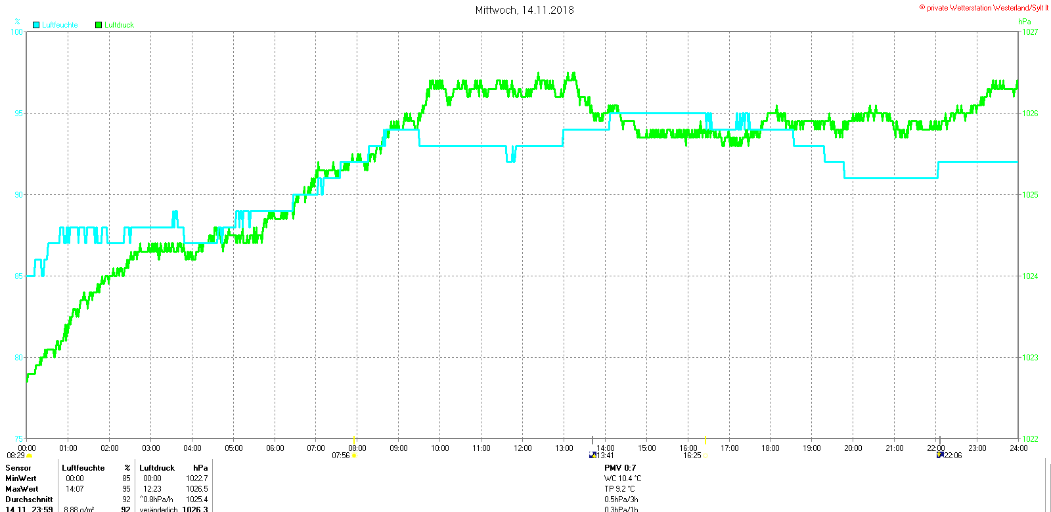
Task: Click the 06:00 time axis label
Action: [x=275, y=448]
